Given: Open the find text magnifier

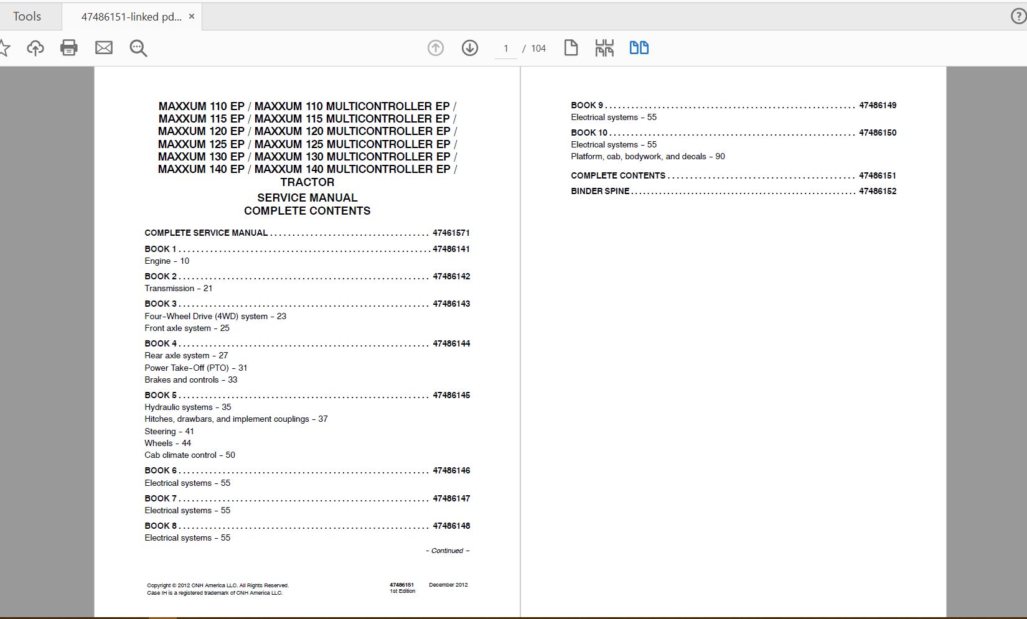Looking at the screenshot, I should (138, 49).
